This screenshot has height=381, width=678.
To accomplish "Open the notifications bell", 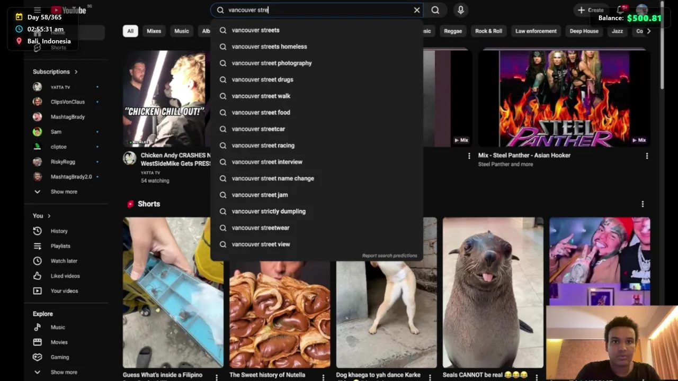I will click(621, 10).
